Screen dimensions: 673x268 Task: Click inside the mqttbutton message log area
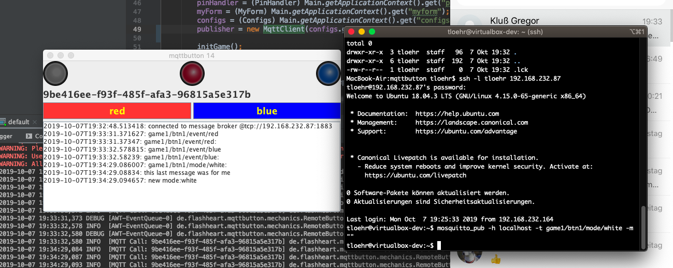(191, 197)
